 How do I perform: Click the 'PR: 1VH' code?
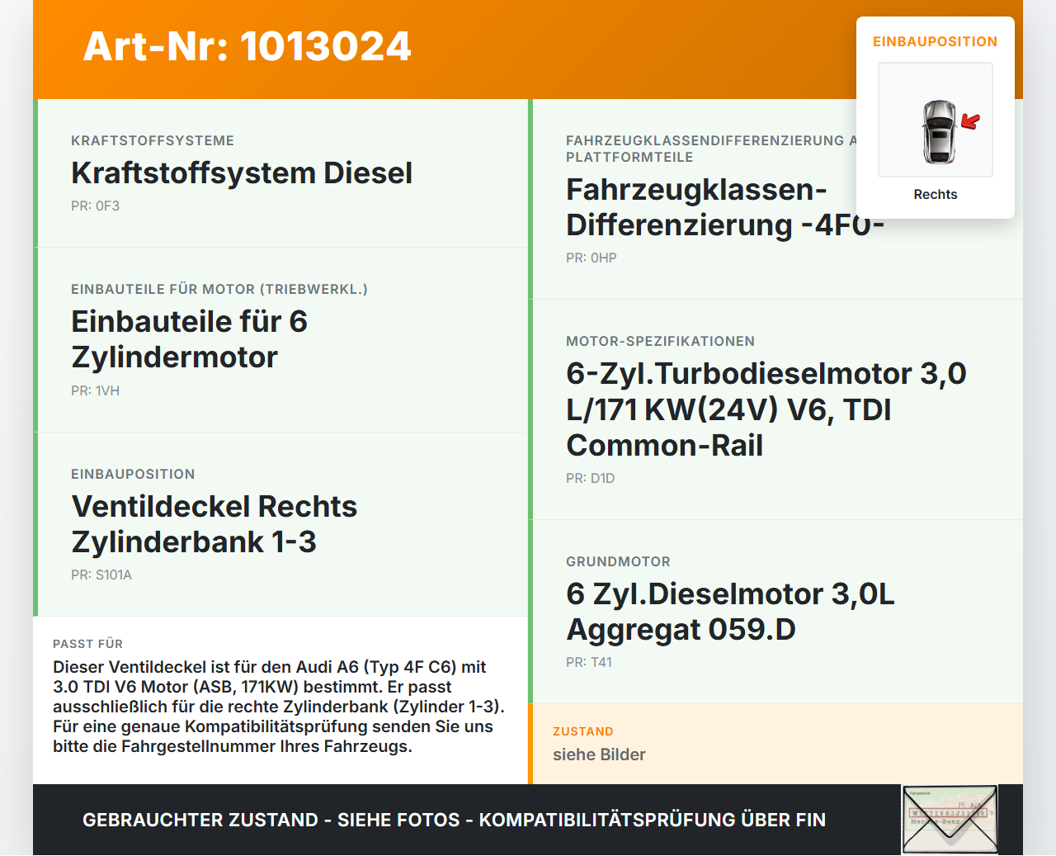96,390
